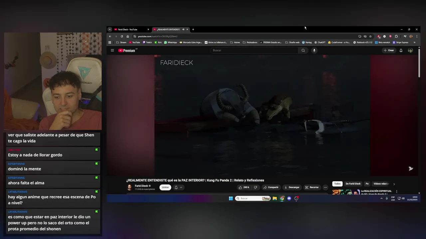This screenshot has height=239, width=426.
Task: Select the ¿REALMENTE ENTENDISTE tab
Action: click(x=168, y=30)
